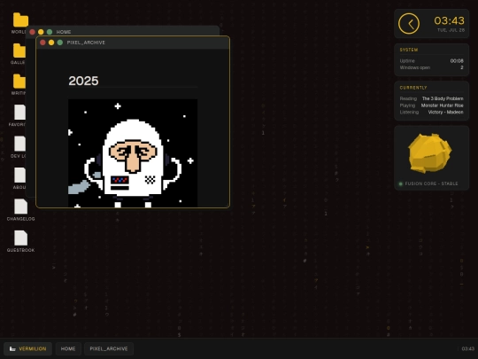Click the green status dot beside FUSION CORE
Screen dimensions: 478x359
(x=401, y=183)
